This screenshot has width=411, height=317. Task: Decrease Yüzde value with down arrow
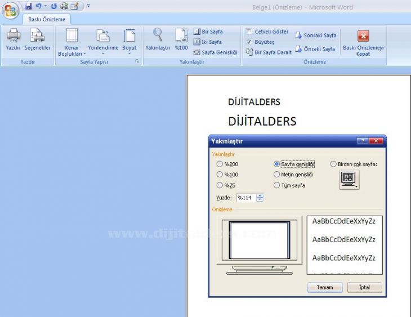[x=260, y=199]
